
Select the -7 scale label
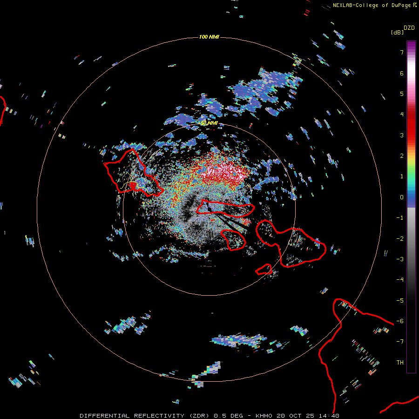pos(400,342)
